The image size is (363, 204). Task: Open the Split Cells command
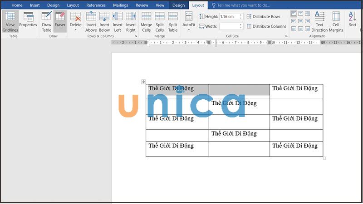click(160, 21)
